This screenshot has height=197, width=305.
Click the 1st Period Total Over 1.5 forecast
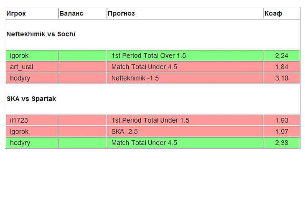coord(149,56)
